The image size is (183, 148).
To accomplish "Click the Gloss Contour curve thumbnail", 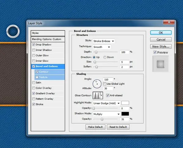I will coord(96,96).
